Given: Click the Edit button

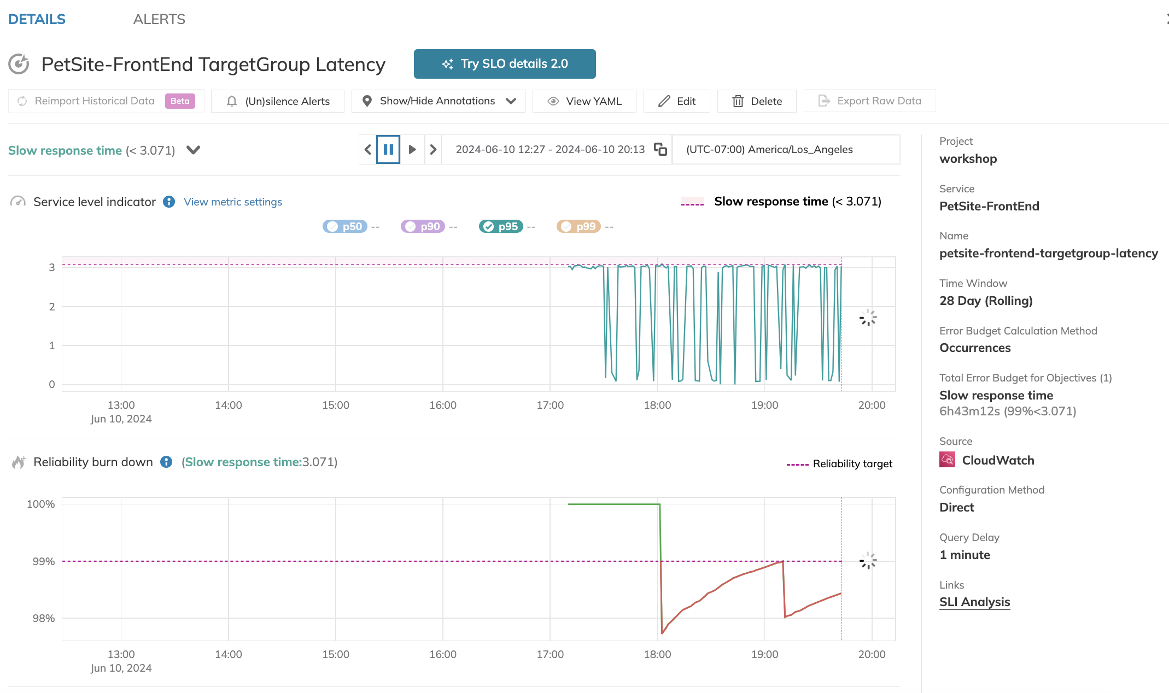Looking at the screenshot, I should click(x=677, y=101).
